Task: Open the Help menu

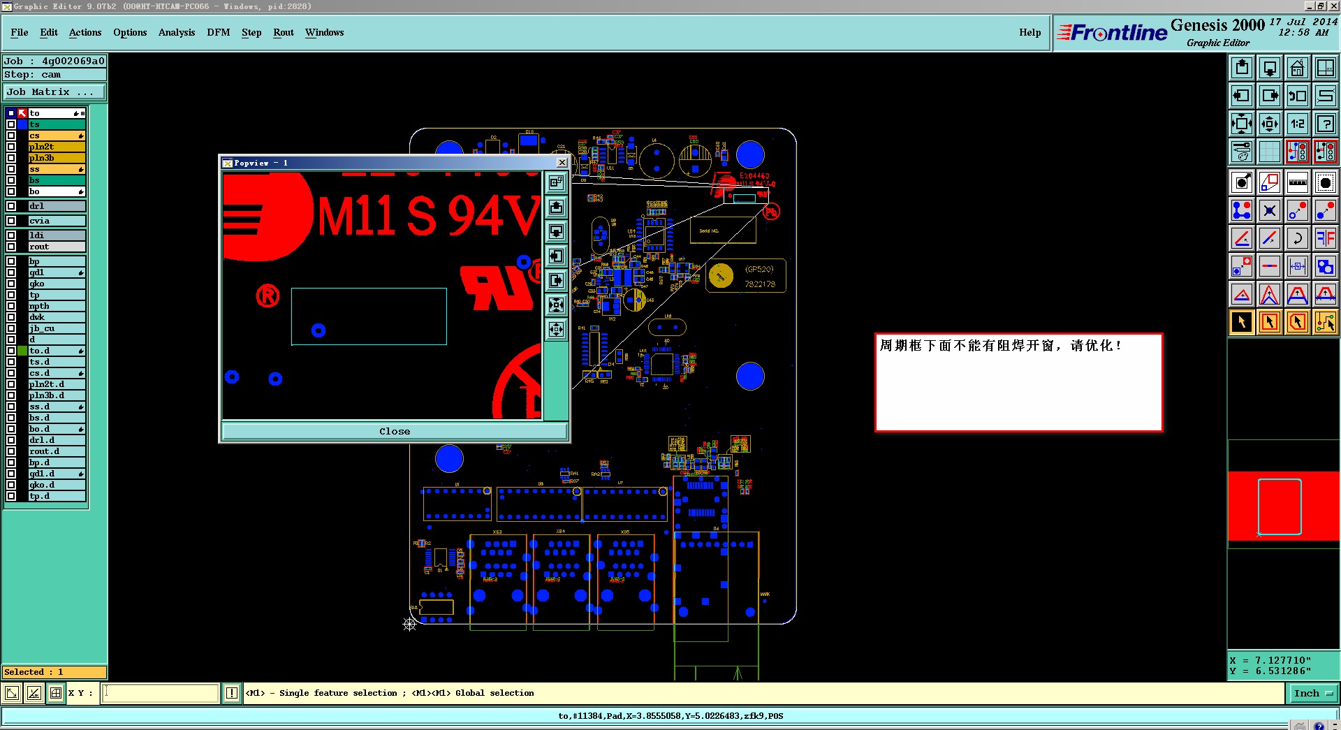Action: pyautogui.click(x=1030, y=32)
